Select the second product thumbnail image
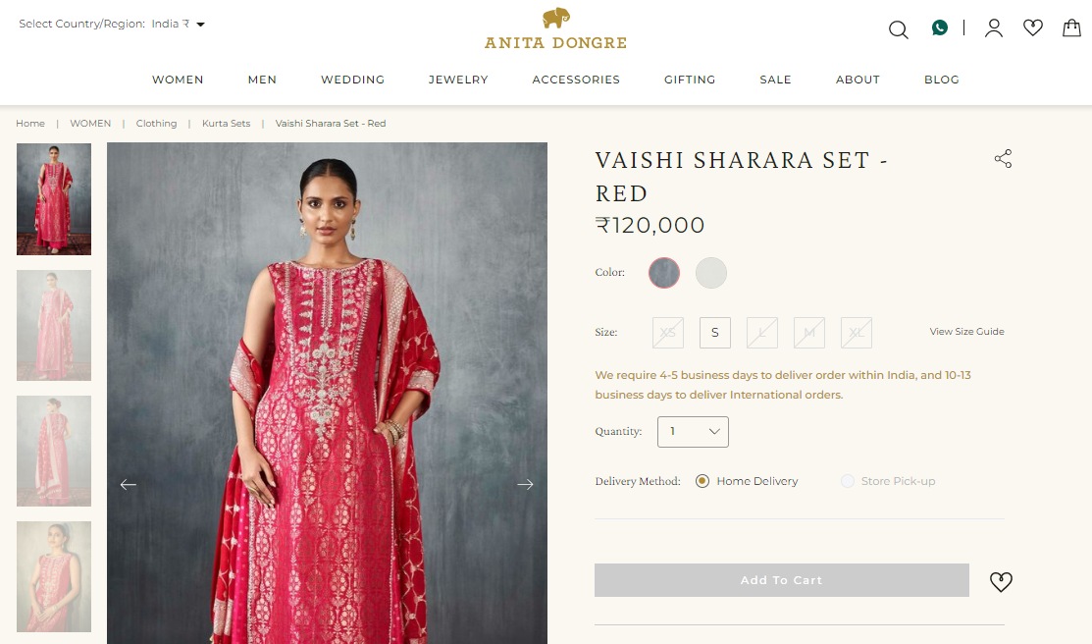Image resolution: width=1092 pixels, height=644 pixels. pyautogui.click(x=54, y=326)
